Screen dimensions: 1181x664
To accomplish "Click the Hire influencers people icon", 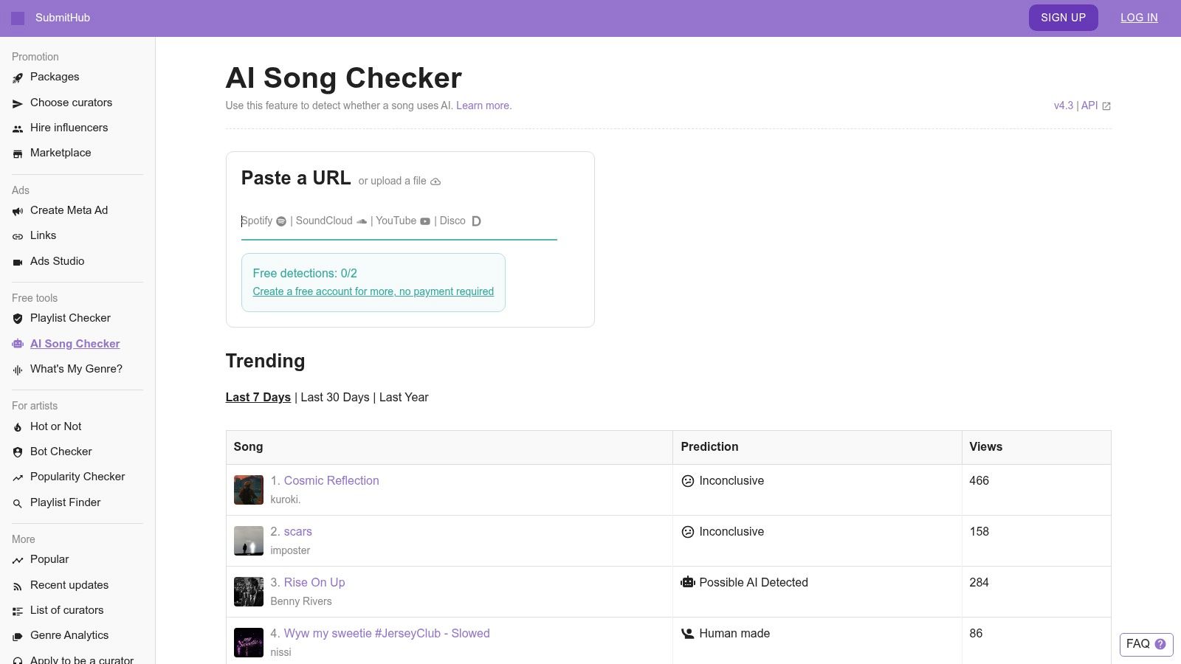I will point(18,128).
